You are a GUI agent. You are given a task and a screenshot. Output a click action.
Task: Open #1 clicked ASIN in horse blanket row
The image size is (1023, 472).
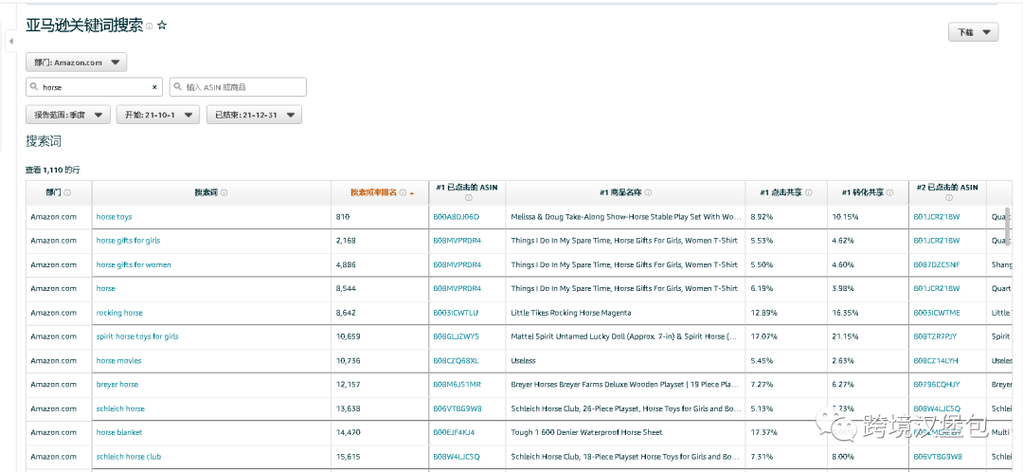click(454, 433)
